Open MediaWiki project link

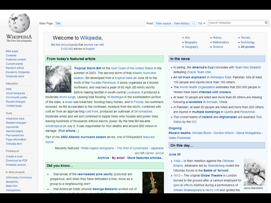point(12,182)
